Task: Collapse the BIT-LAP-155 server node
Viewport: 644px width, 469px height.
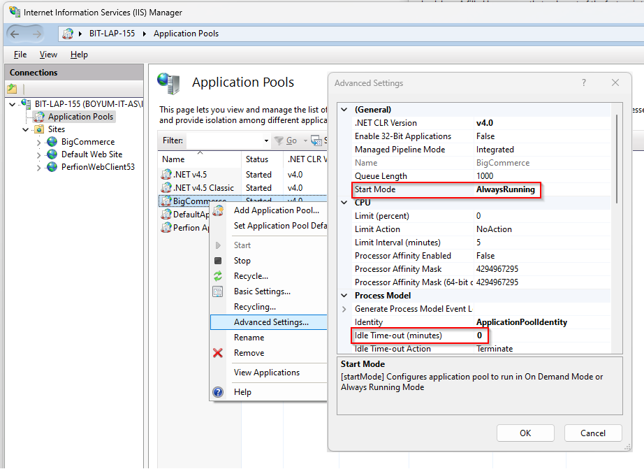Action: (13, 104)
